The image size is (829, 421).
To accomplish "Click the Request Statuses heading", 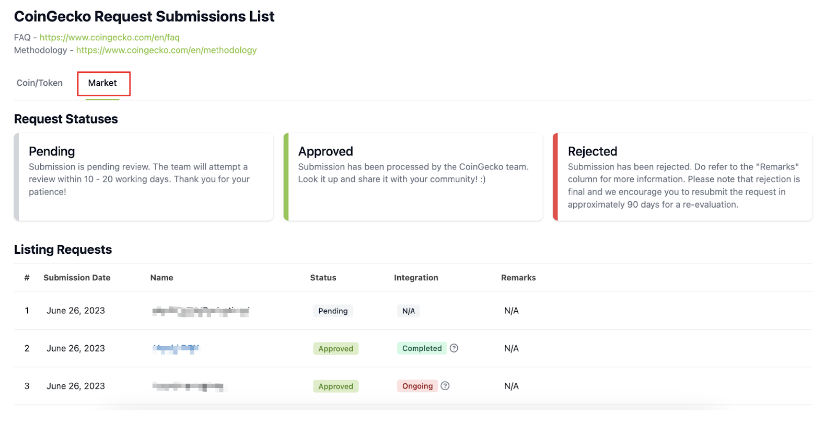I will (66, 119).
